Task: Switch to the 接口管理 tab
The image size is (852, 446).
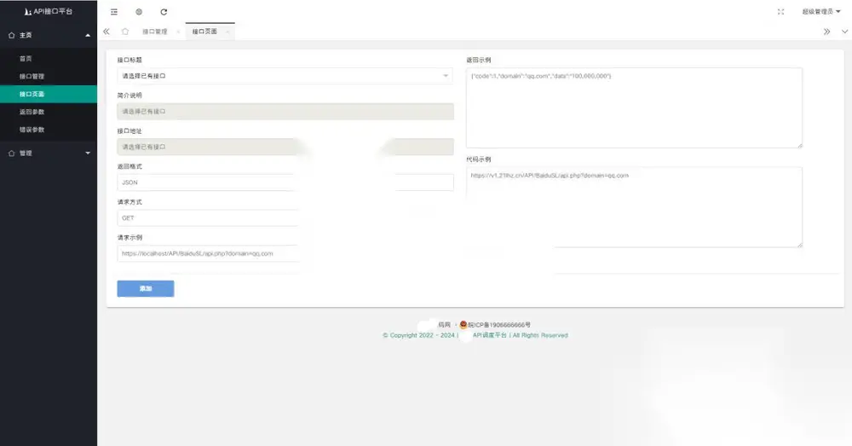Action: (155, 32)
